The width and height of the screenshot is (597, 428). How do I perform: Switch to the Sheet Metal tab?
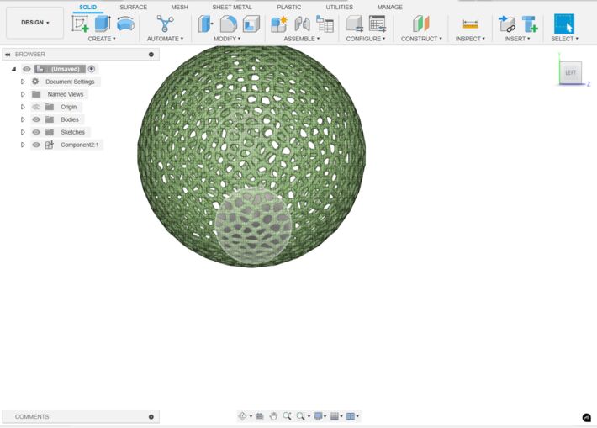tap(232, 8)
